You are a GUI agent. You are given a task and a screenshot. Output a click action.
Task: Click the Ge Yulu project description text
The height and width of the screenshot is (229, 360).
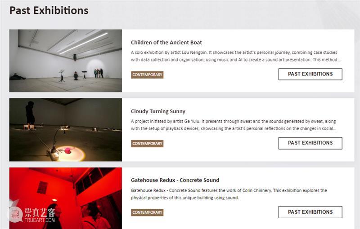(233, 125)
